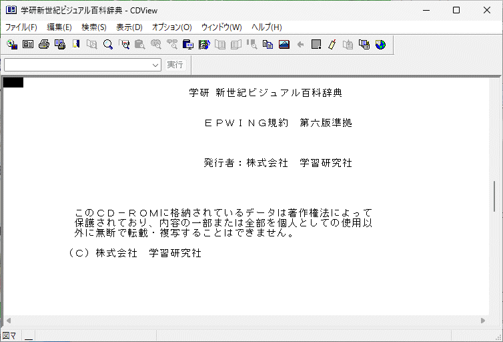Click the horizontal scrollbar left arrow
The image size is (503, 342).
[x=9, y=321]
